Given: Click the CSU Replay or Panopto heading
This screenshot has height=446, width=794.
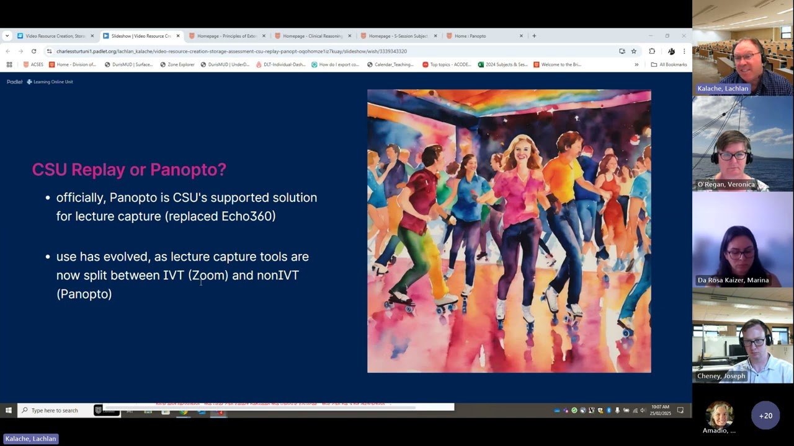Looking at the screenshot, I should (x=129, y=169).
